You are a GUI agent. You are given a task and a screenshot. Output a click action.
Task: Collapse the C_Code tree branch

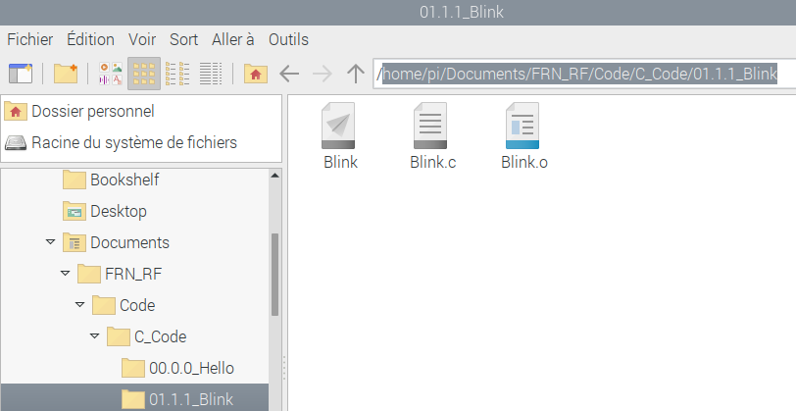tap(94, 336)
